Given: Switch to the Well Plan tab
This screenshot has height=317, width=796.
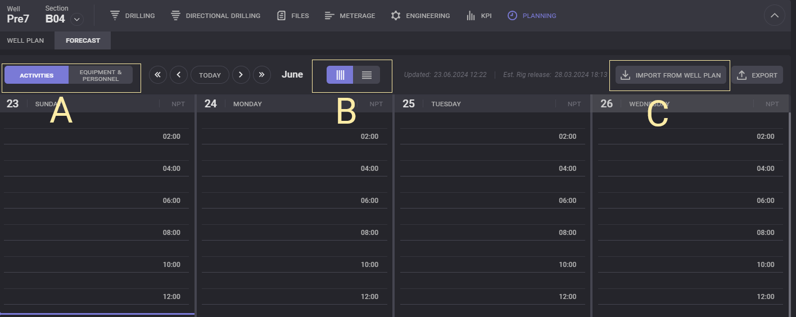Looking at the screenshot, I should (x=25, y=40).
